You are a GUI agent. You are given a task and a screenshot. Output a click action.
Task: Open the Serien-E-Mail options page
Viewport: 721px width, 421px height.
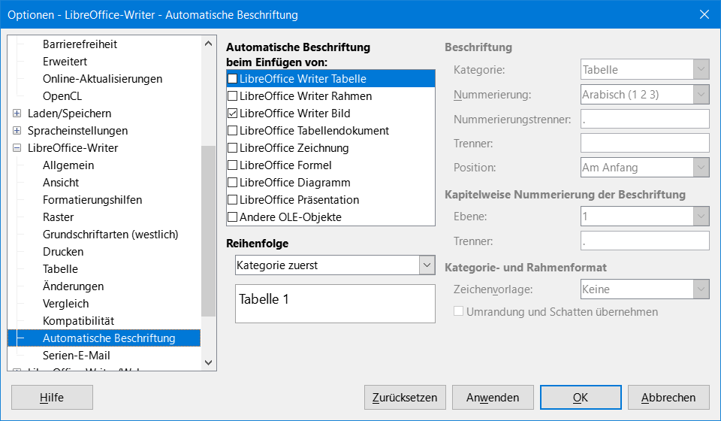[77, 356]
